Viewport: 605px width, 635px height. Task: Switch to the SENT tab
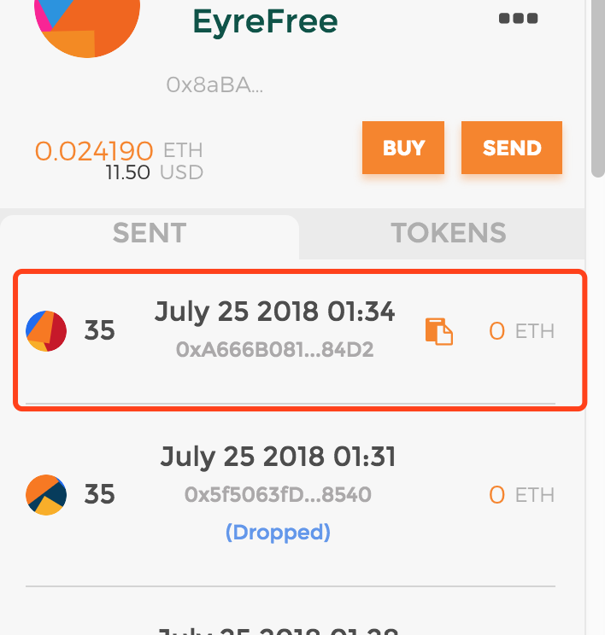[150, 234]
